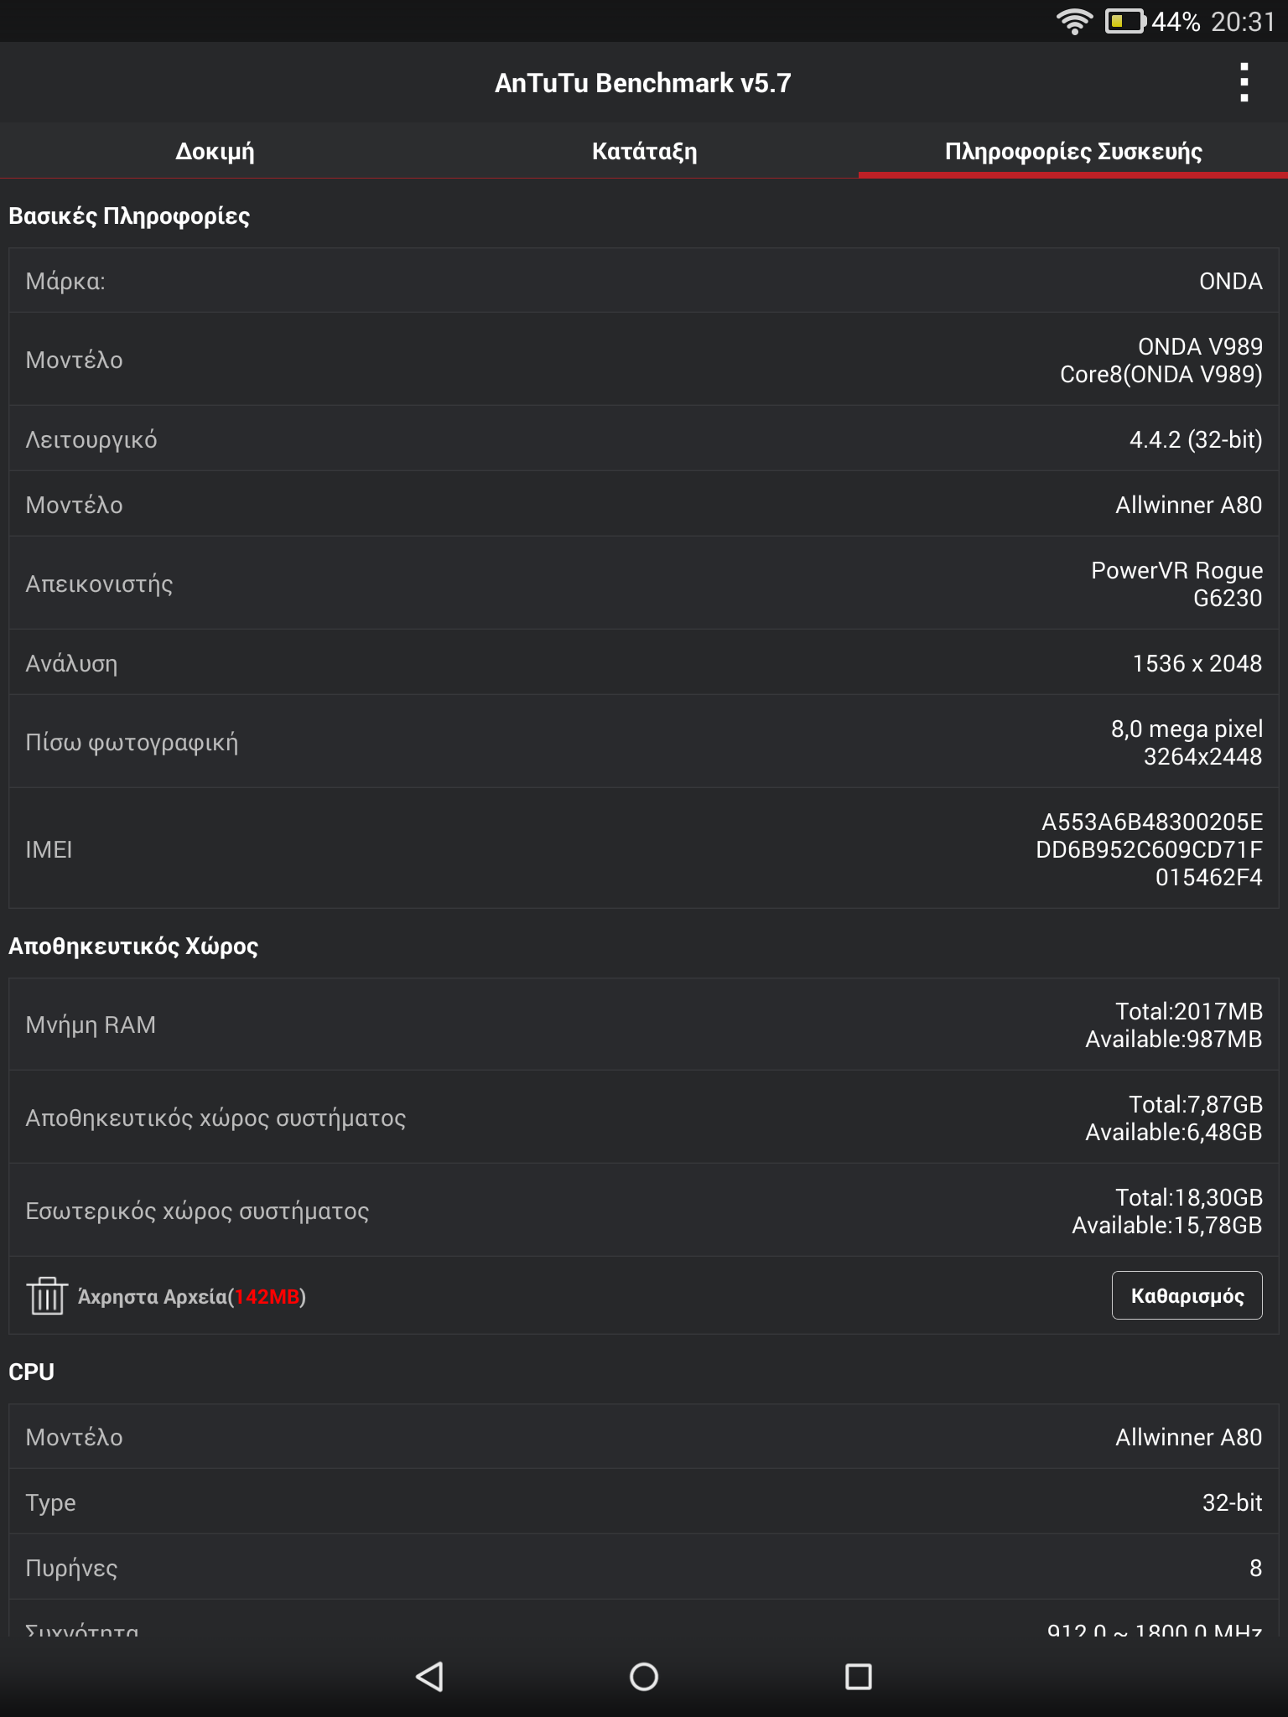Tap the Wi-Fi status icon
Image resolution: width=1288 pixels, height=1717 pixels.
click(1074, 21)
